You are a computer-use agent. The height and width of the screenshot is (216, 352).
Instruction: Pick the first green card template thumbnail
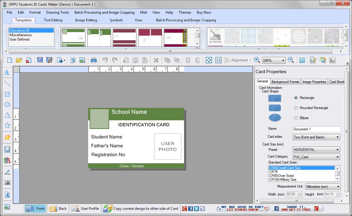click(73, 37)
